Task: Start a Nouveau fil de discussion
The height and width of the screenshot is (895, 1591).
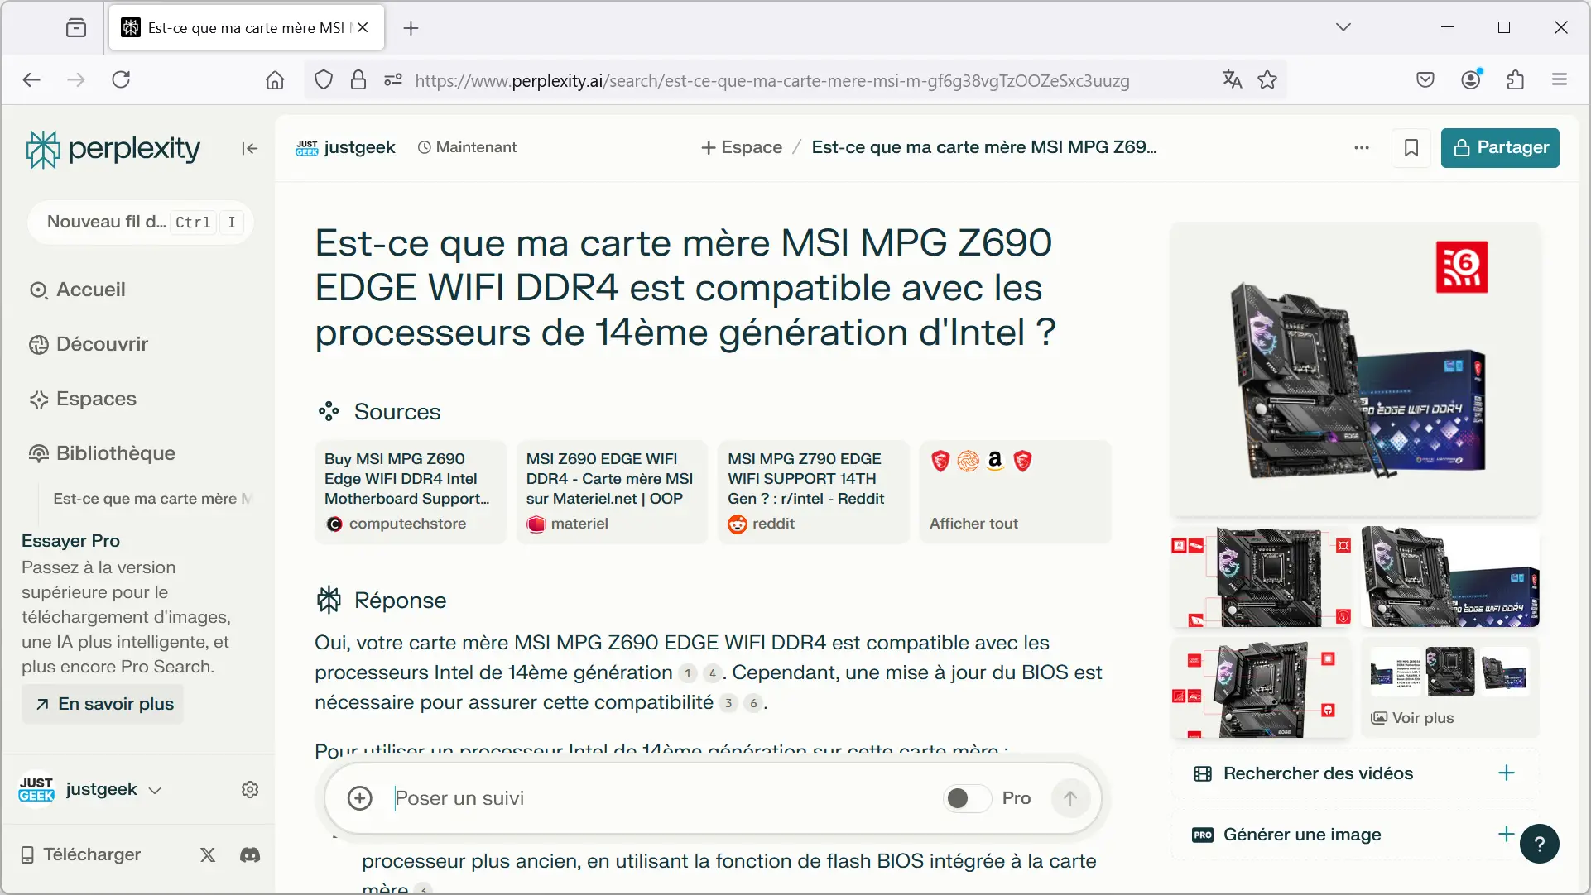Action: [140, 222]
